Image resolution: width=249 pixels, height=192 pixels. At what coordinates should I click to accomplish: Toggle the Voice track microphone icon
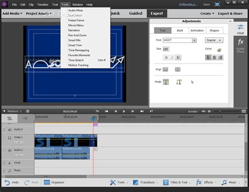[x=9, y=163]
